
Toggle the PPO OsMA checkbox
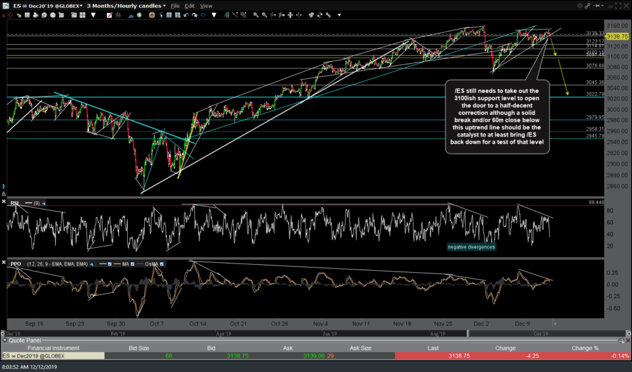pyautogui.click(x=162, y=264)
